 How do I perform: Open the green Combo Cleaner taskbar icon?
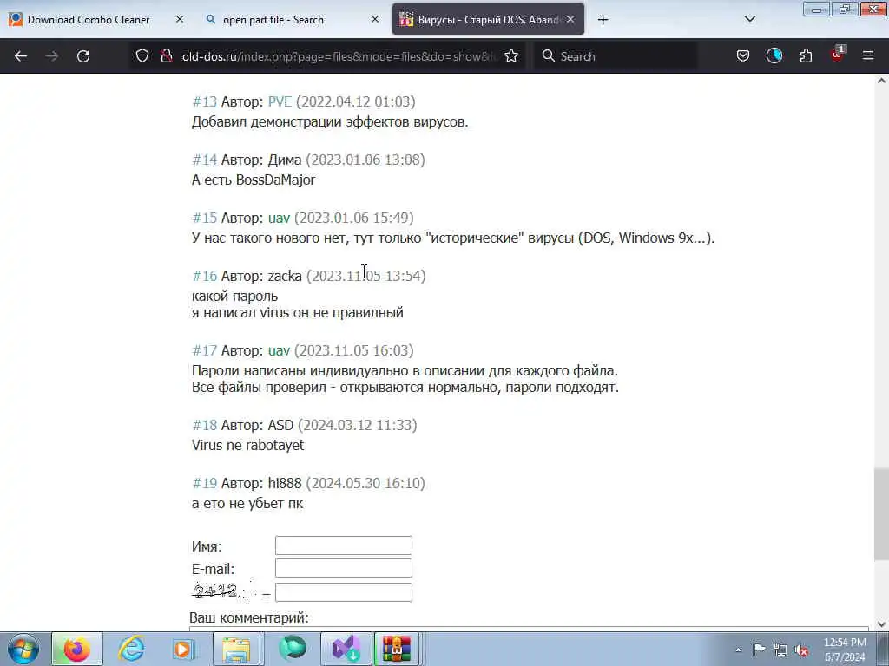(292, 649)
